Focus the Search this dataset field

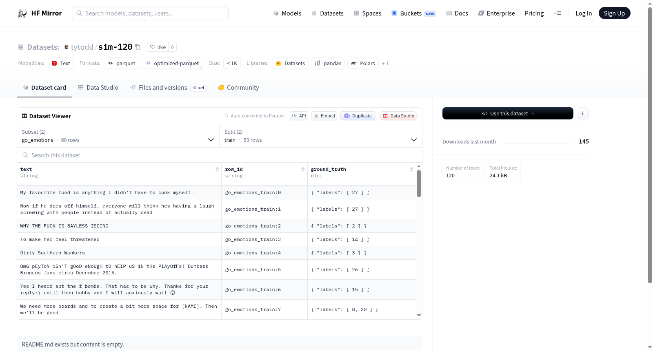tap(220, 155)
